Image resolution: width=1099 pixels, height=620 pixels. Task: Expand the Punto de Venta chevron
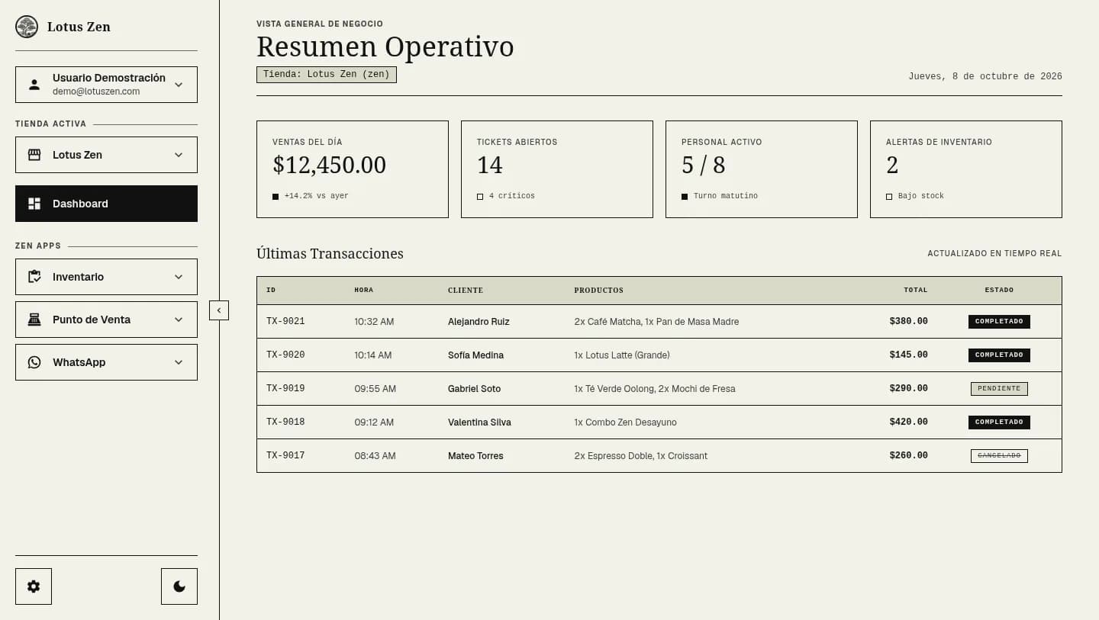tap(179, 320)
